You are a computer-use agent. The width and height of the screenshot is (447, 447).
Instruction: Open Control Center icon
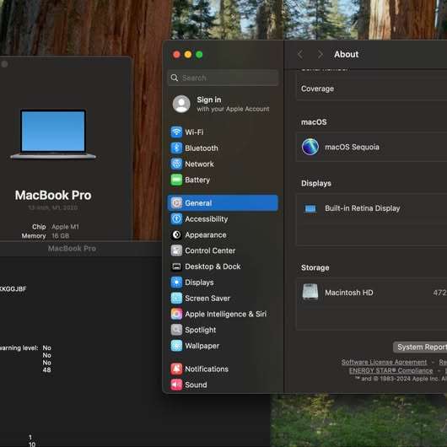pyautogui.click(x=176, y=250)
